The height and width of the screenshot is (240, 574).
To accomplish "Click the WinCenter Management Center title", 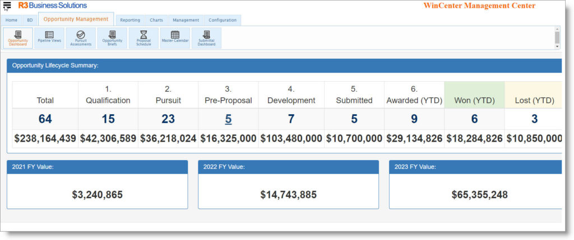I will [480, 6].
